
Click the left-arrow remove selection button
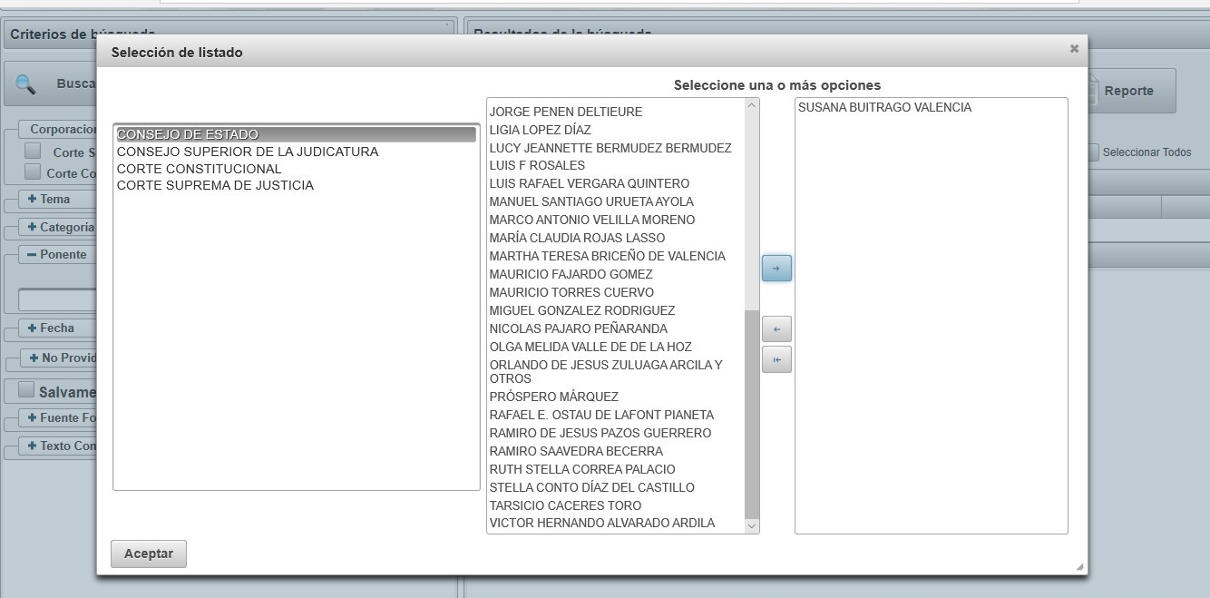(776, 328)
